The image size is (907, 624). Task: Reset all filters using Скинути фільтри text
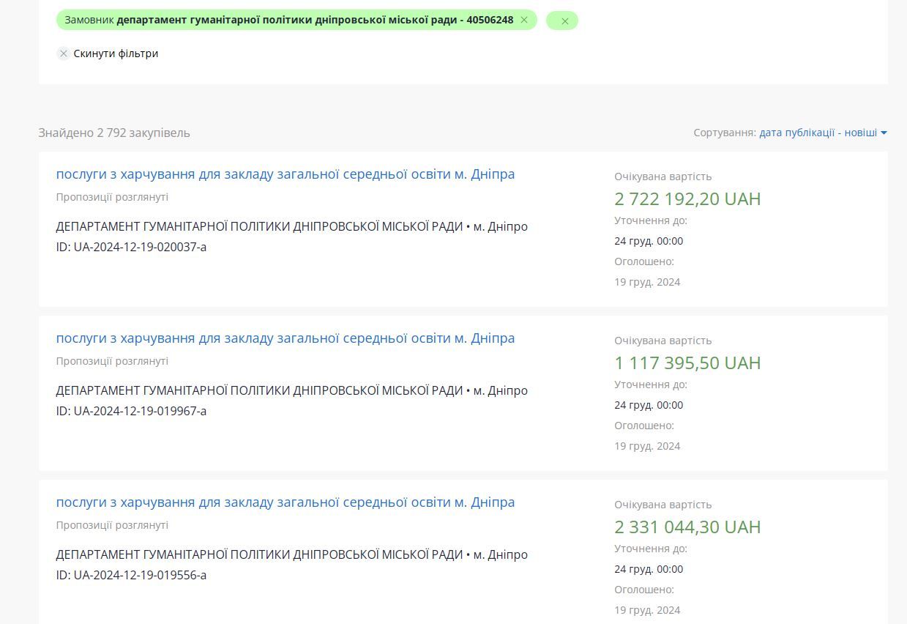coord(116,53)
